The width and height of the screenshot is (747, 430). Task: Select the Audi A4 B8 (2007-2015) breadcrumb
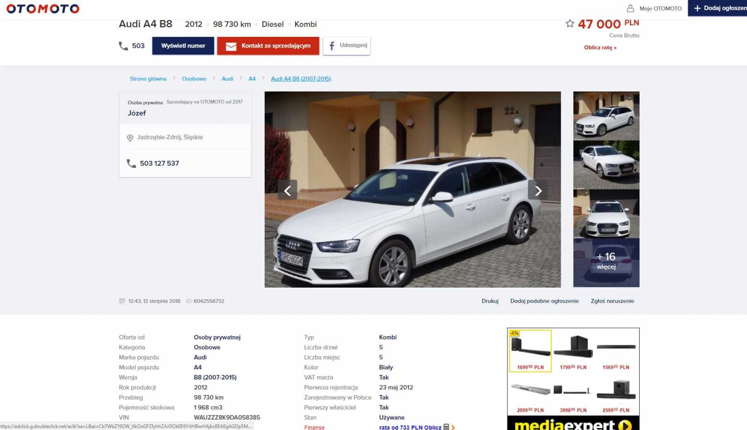point(301,79)
